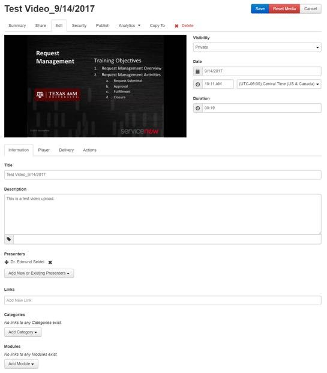Click the video preview thumbnail
Viewport: 327px width, 373px height.
[95, 86]
